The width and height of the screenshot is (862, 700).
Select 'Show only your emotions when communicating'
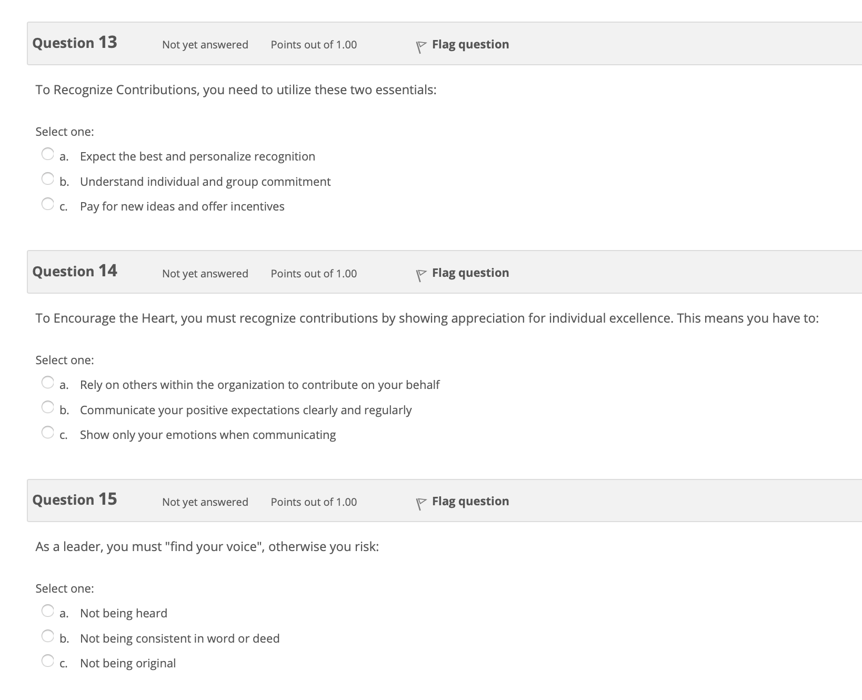pos(48,432)
